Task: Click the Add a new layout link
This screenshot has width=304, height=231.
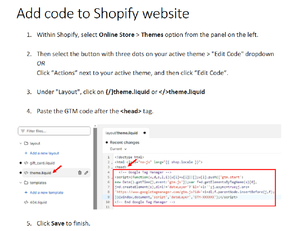Action: click(x=44, y=153)
